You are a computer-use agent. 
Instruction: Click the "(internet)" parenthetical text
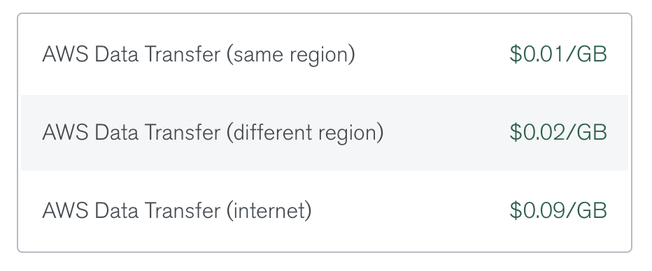[269, 211]
